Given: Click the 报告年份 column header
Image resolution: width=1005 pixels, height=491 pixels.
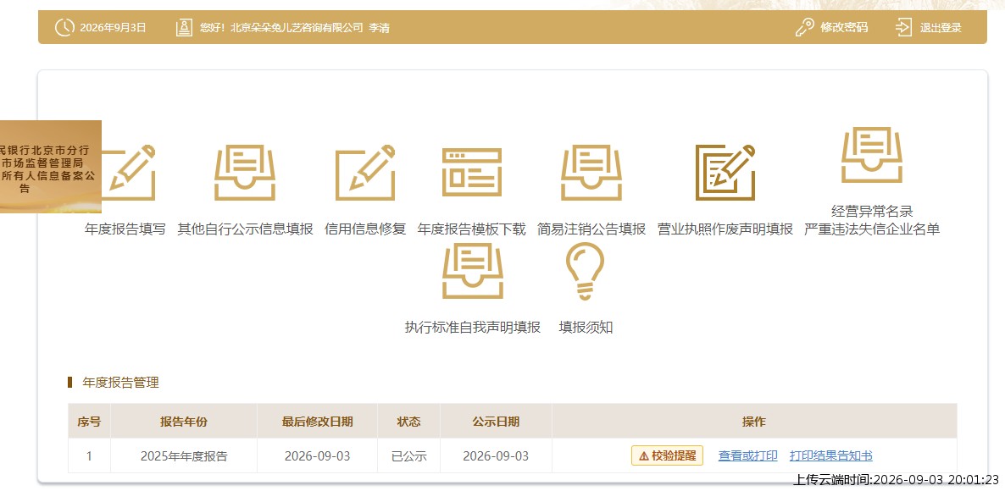Looking at the screenshot, I should (x=184, y=422).
